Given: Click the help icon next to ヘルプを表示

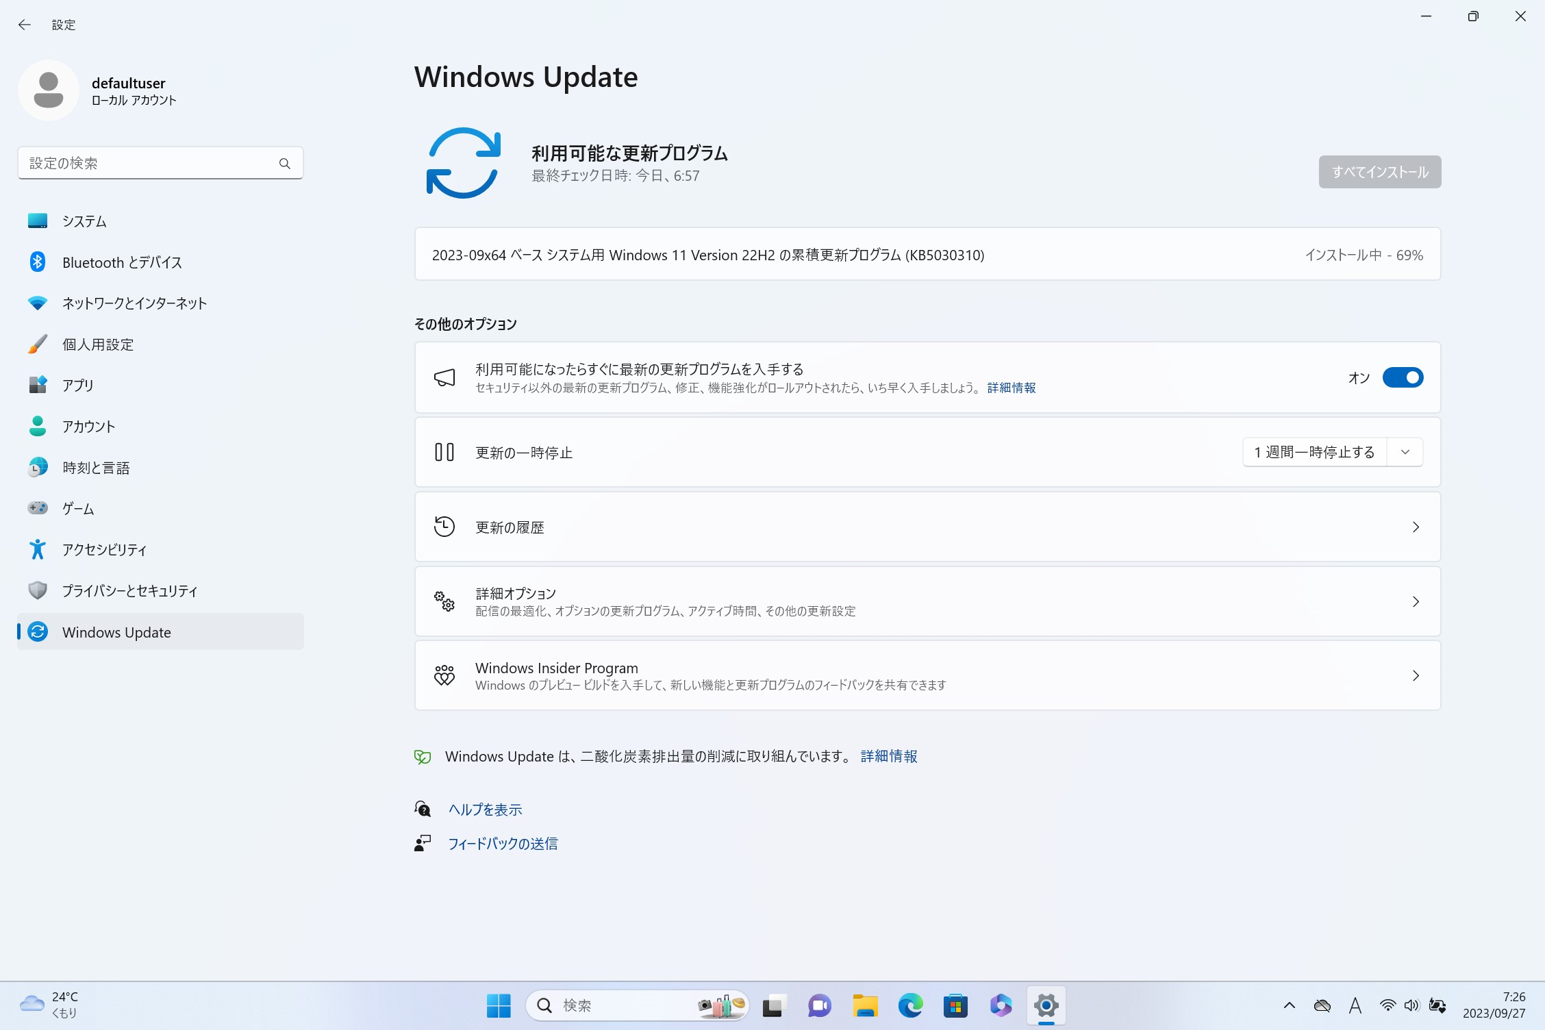Looking at the screenshot, I should (x=423, y=809).
